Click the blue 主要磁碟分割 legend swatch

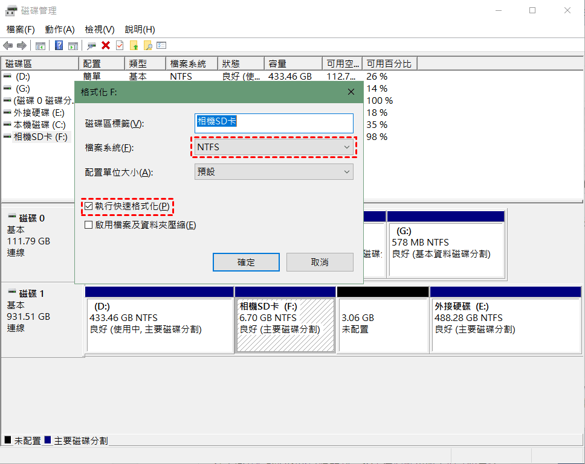click(47, 440)
